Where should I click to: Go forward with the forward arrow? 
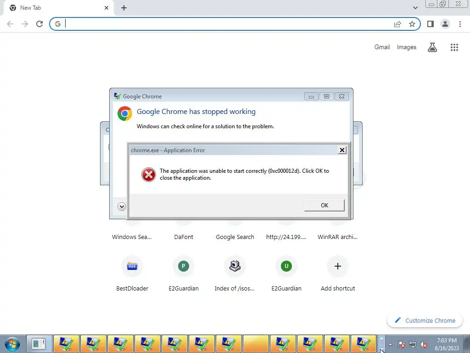coord(25,24)
